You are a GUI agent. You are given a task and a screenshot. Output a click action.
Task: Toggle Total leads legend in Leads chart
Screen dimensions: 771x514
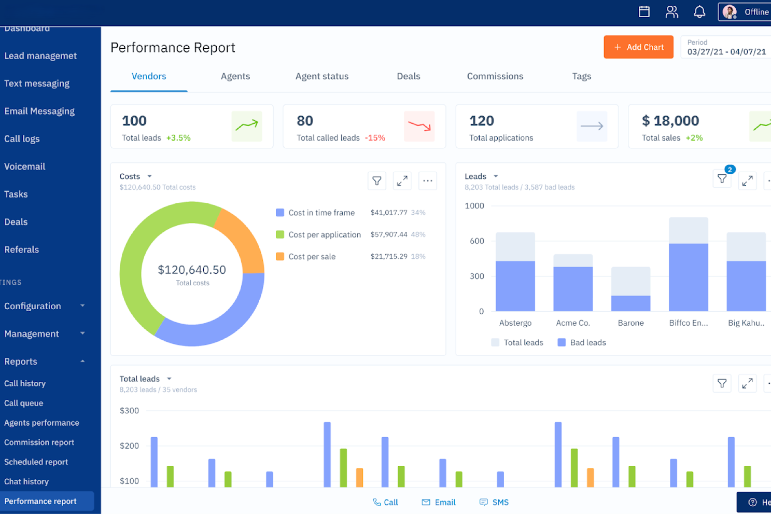(517, 342)
